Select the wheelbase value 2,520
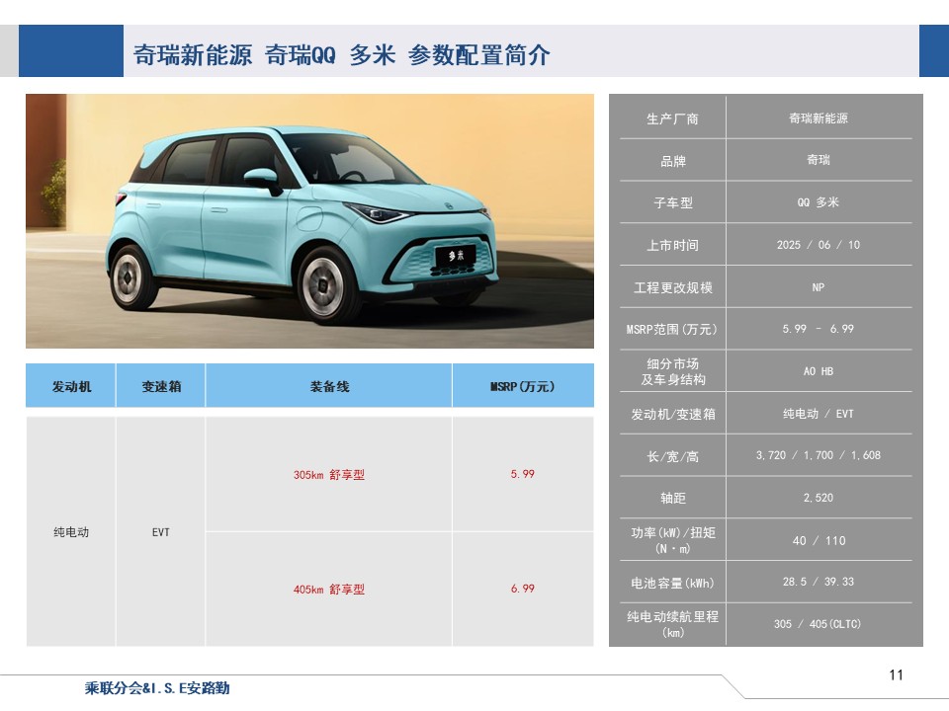949x711 pixels. tap(819, 498)
